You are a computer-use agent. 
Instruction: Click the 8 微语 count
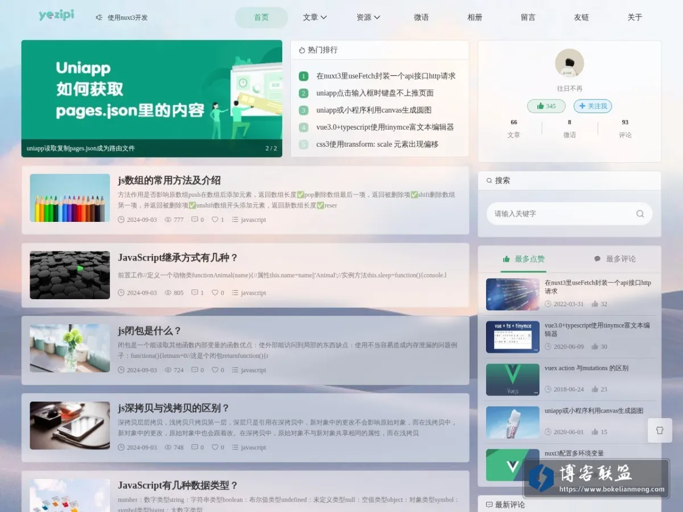tap(569, 129)
